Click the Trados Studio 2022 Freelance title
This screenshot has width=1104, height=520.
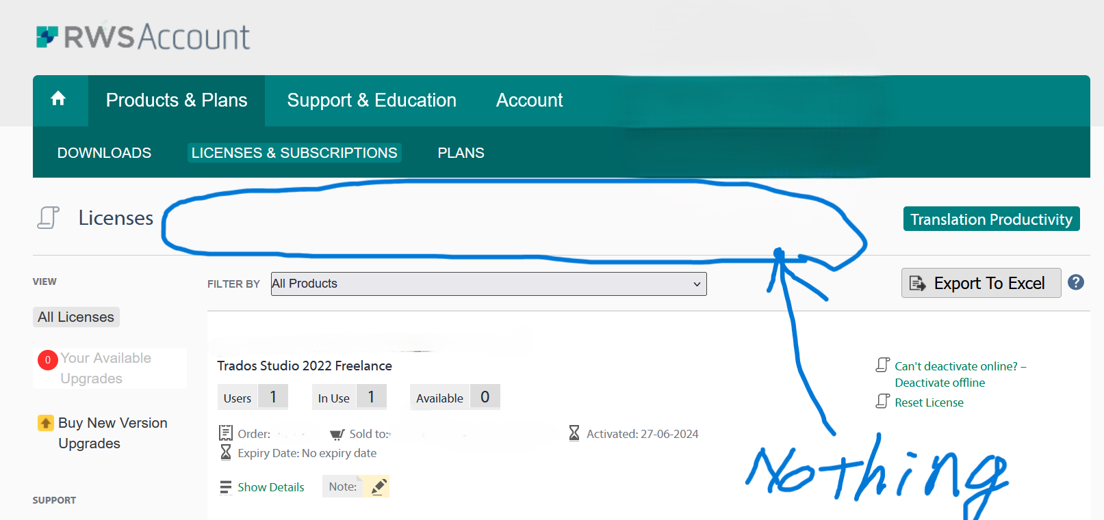(x=305, y=366)
